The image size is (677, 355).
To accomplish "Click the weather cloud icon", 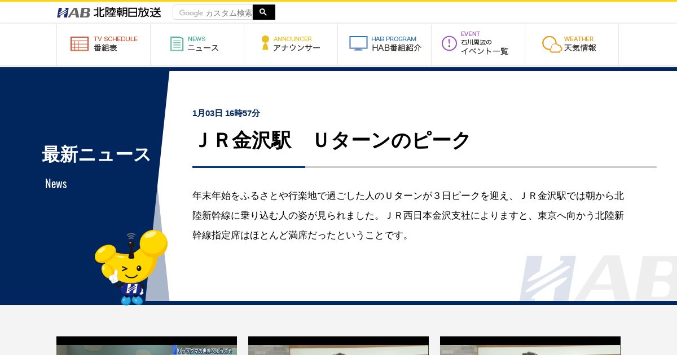I will (x=552, y=45).
